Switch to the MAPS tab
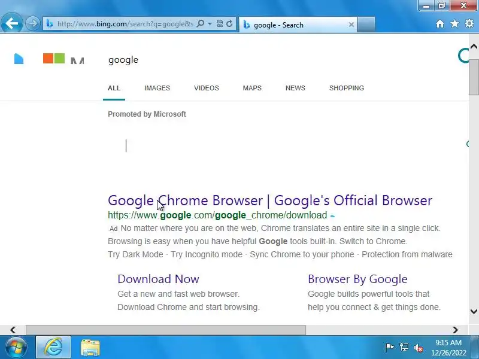The image size is (479, 359). click(x=252, y=88)
